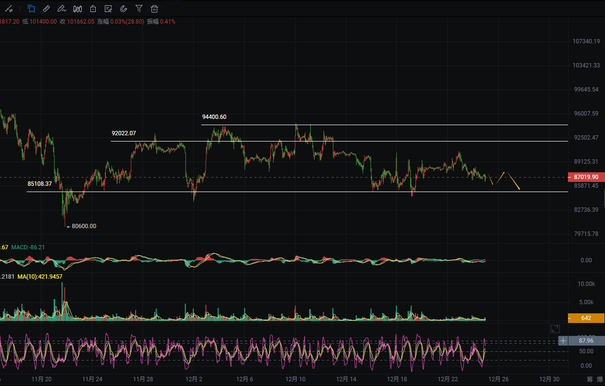This screenshot has width=605, height=386.
Task: Click the orange 642 volume label
Action: tap(585, 318)
